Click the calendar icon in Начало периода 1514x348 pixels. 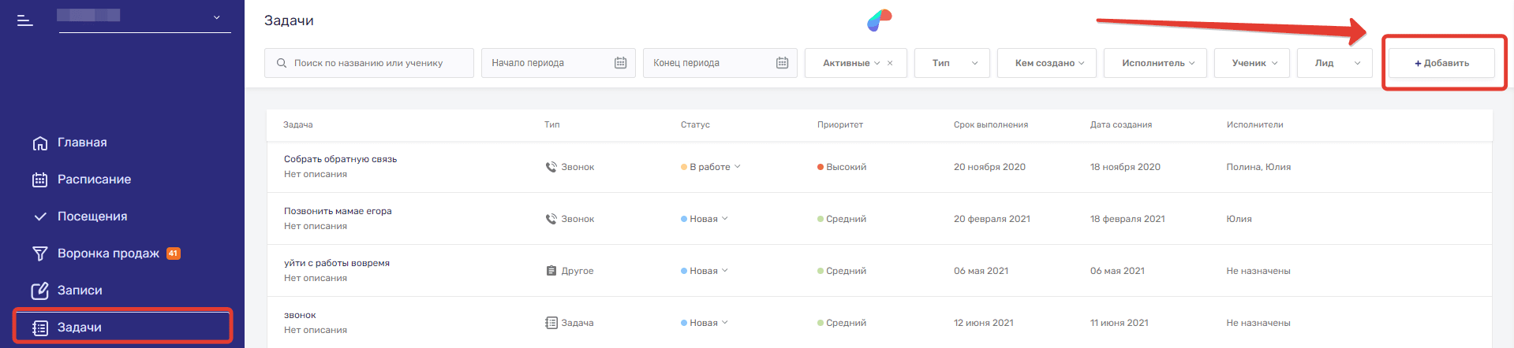[x=620, y=63]
